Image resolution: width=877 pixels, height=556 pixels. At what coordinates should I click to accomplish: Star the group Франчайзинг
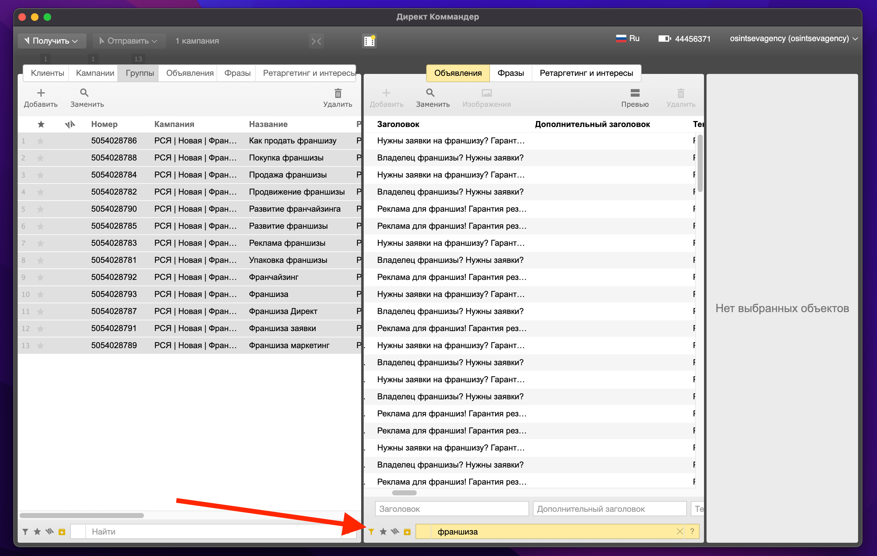(40, 277)
